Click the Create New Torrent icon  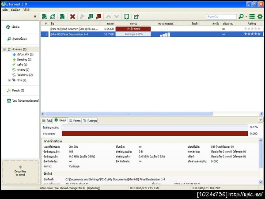tap(62, 16)
